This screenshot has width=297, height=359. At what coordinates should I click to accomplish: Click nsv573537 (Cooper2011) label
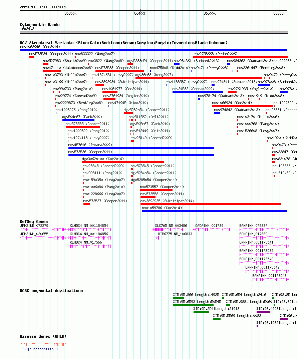(105, 201)
